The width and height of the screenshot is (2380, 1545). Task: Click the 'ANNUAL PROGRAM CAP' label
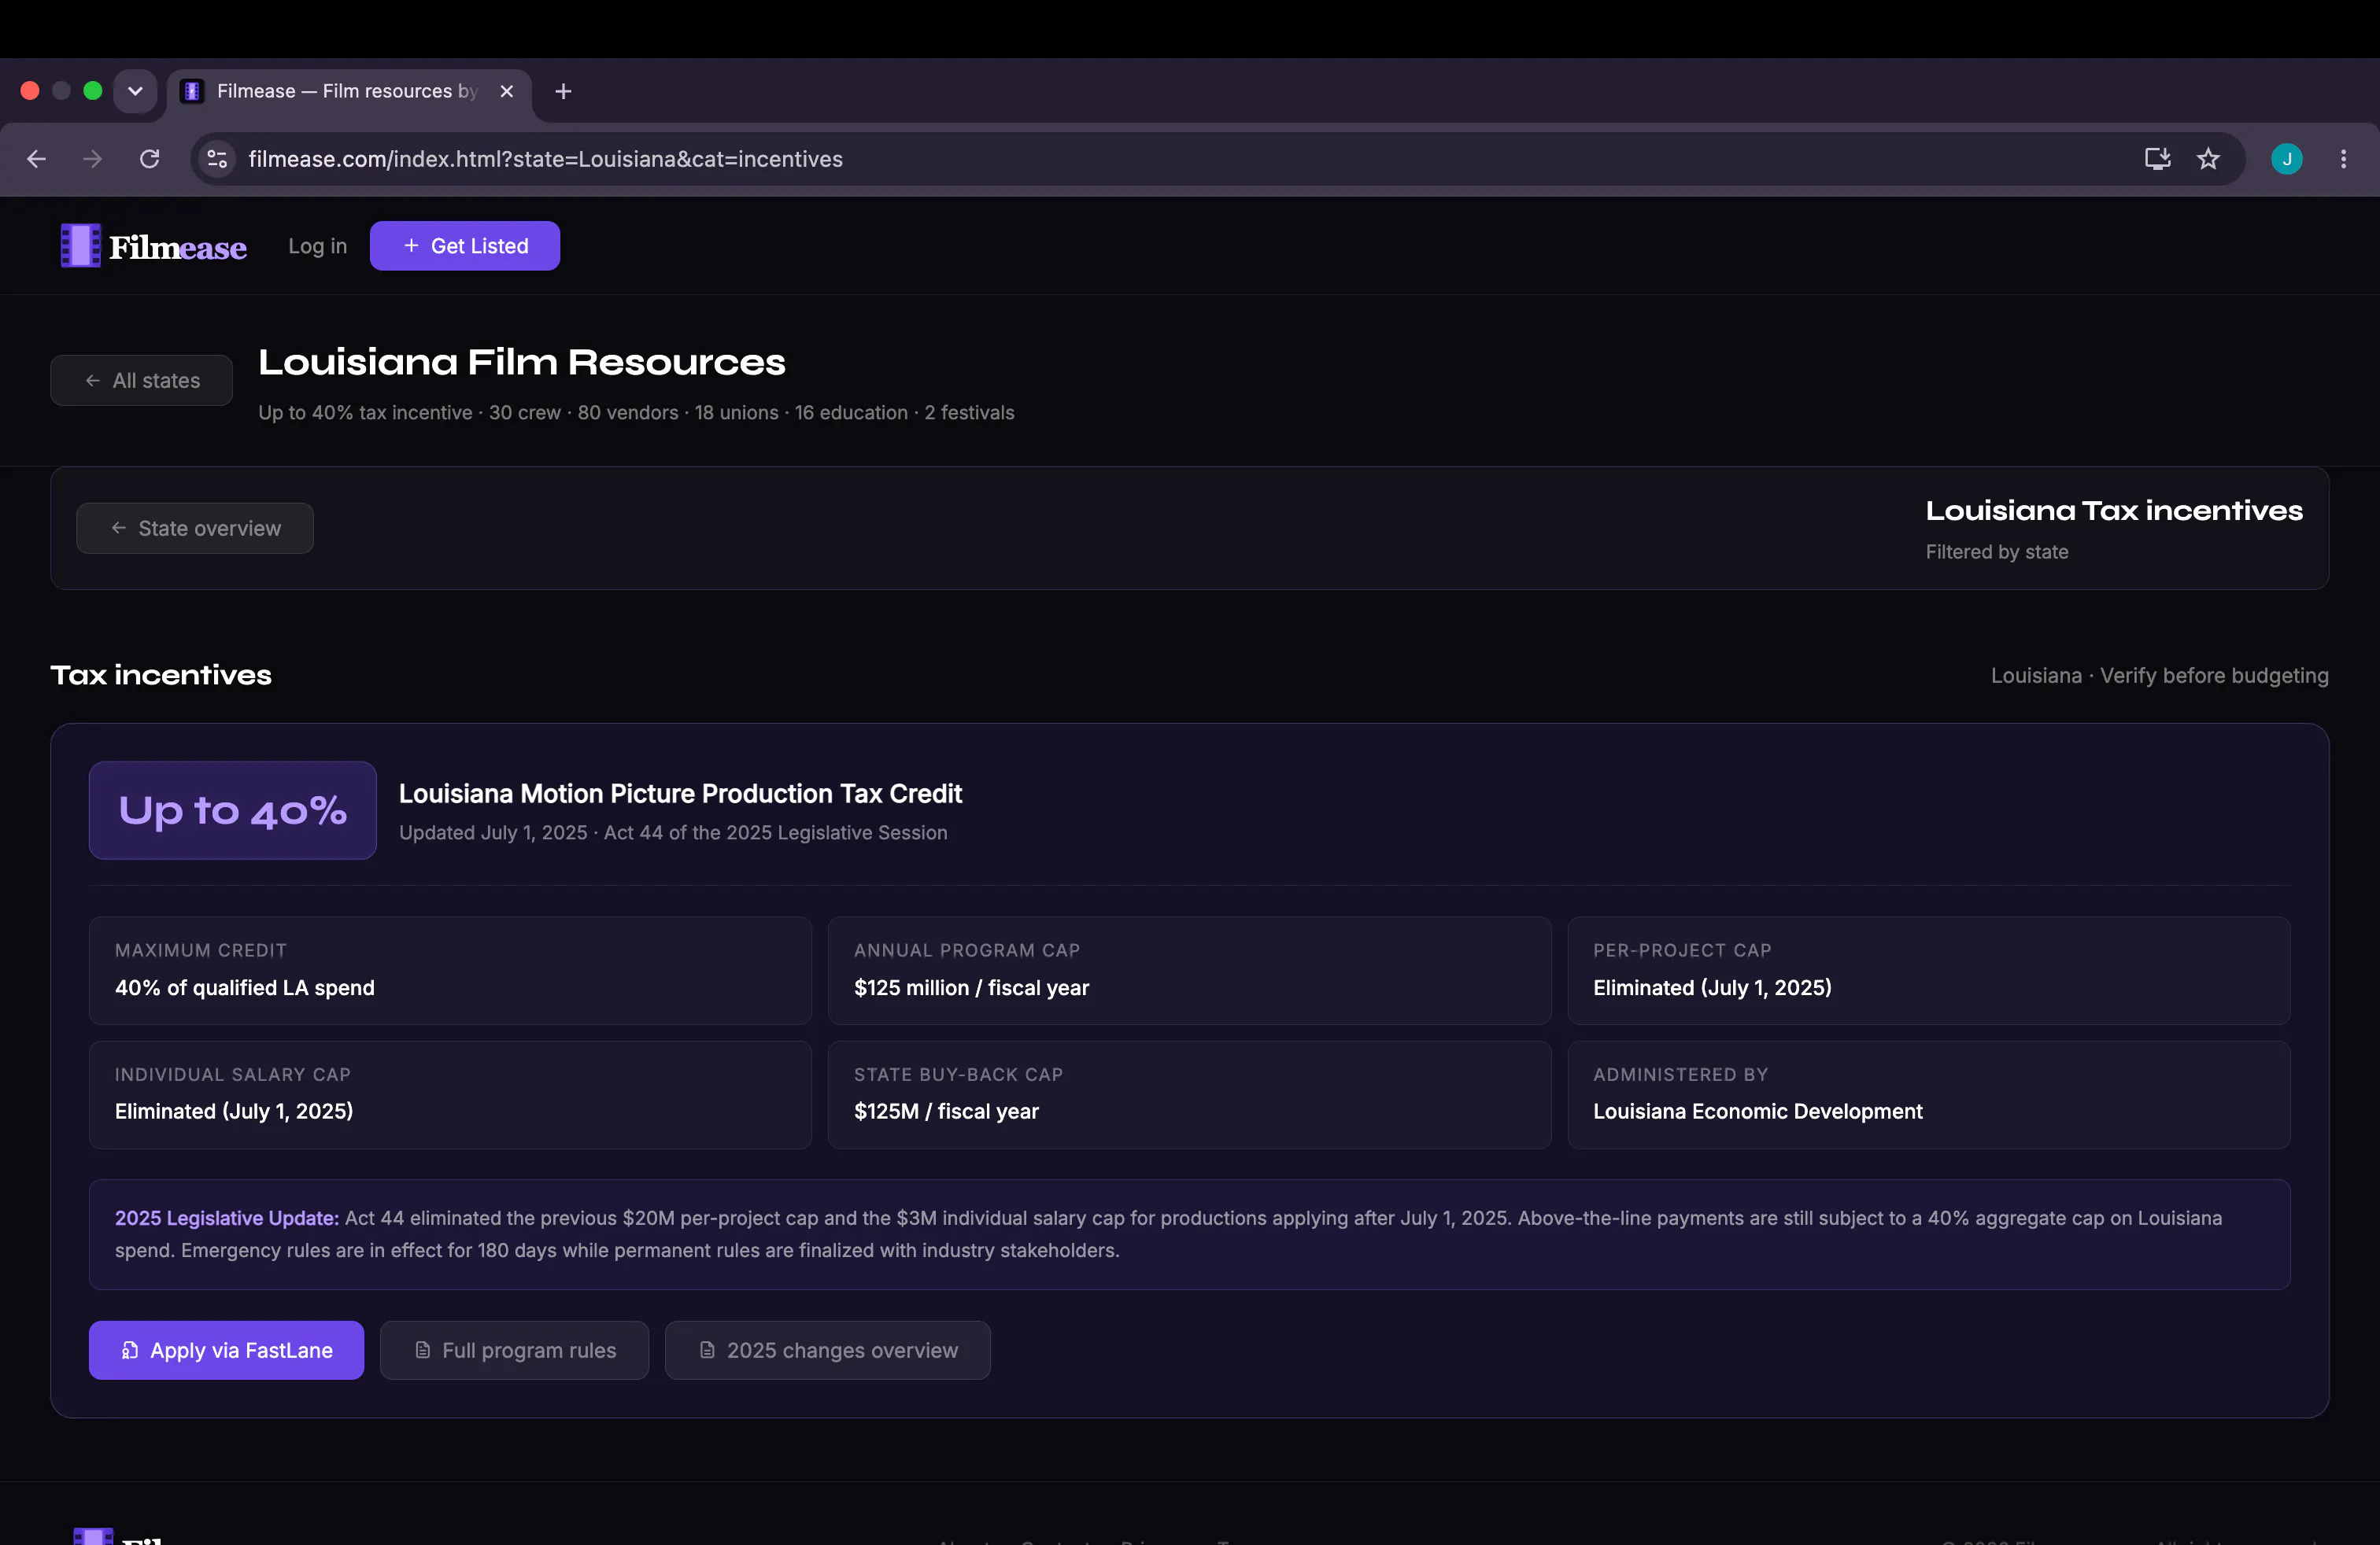click(x=967, y=950)
